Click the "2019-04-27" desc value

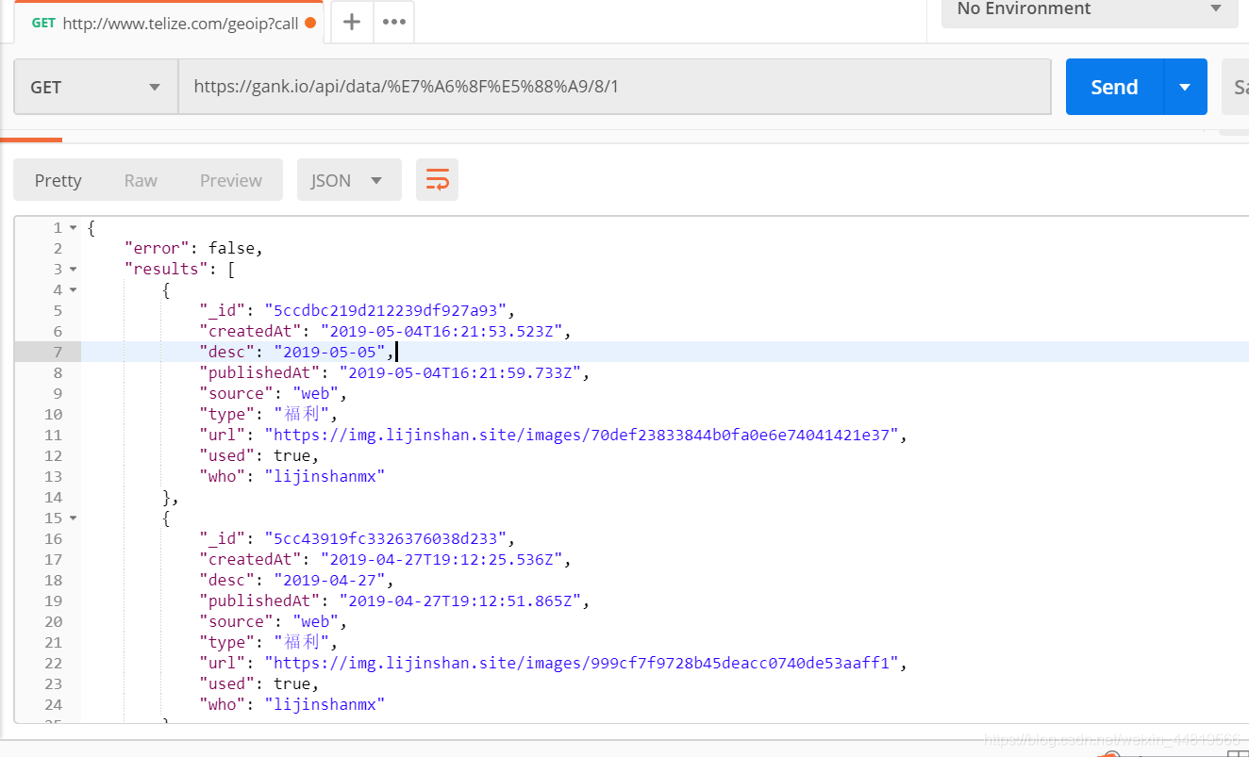(330, 580)
